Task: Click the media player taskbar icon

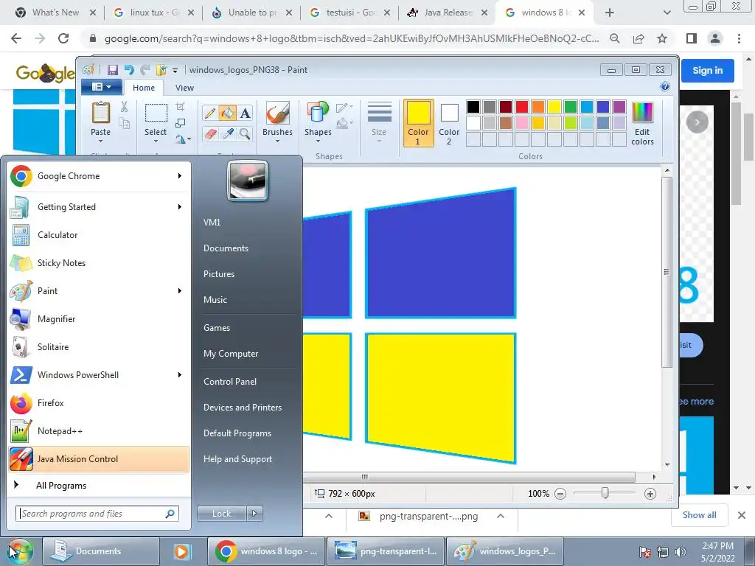Action: point(182,551)
